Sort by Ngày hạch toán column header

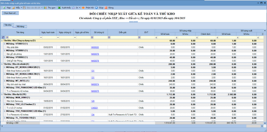click(48, 32)
